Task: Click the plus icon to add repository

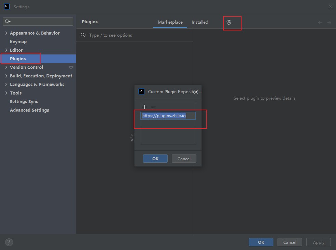Action: 144,107
